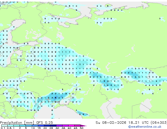Click the above-50 arrow tip of the legend

(x=84, y=126)
